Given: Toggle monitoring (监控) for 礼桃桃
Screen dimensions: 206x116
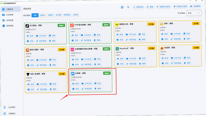Looking at the screenshot, I should (x=75, y=84).
